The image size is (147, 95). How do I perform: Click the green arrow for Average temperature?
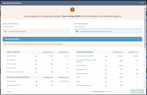click(36, 85)
